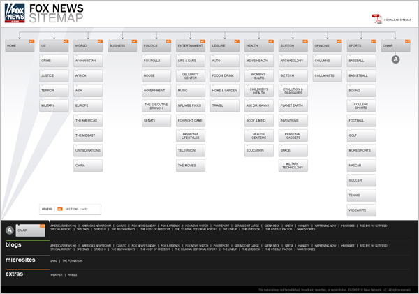Click the circled A marker under ONAIR box

pyautogui.click(x=395, y=59)
